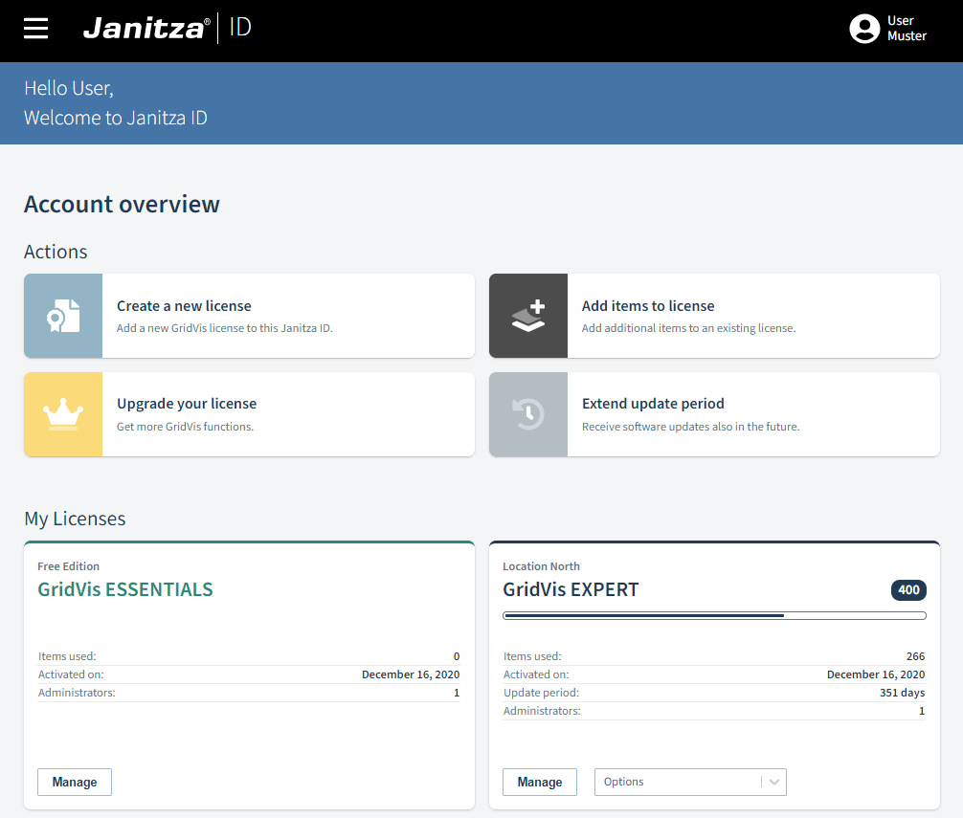Click the Free Edition label
This screenshot has width=963, height=818.
[x=68, y=566]
